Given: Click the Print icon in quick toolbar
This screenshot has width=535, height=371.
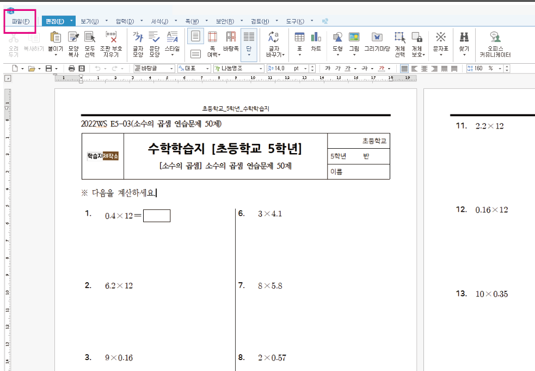Looking at the screenshot, I should pyautogui.click(x=71, y=68).
